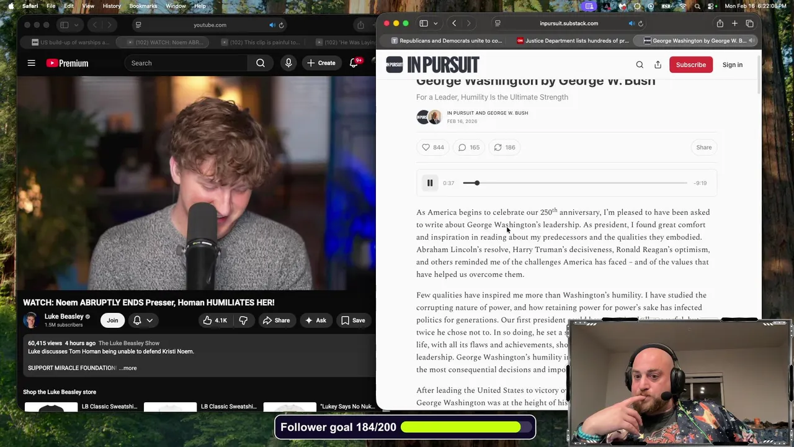This screenshot has width=794, height=447.
Task: Like the article with 844 hearts
Action: 432,147
